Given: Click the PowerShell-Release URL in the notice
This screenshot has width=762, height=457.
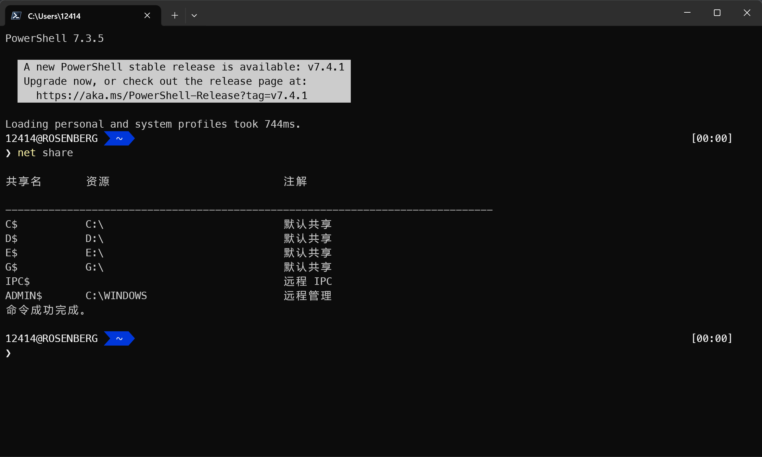Looking at the screenshot, I should click(x=171, y=96).
